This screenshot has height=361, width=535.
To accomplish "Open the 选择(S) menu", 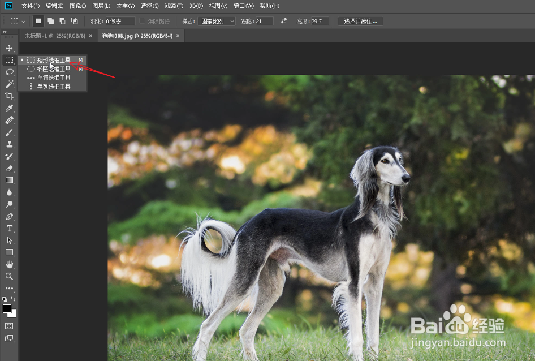I will (x=149, y=6).
